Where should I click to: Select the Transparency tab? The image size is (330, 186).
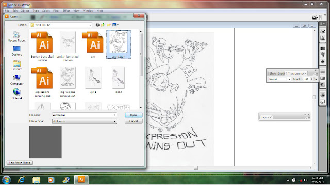296,73
